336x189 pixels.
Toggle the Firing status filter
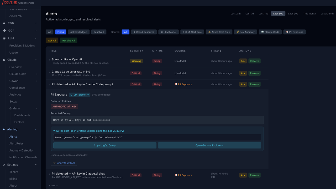[x=61, y=32]
